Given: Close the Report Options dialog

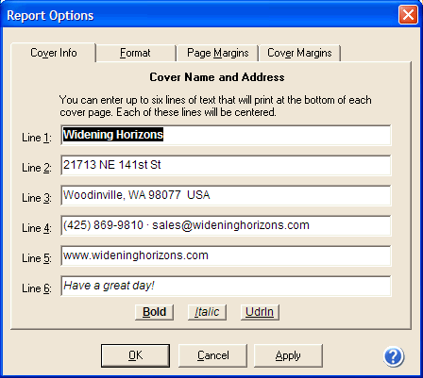Looking at the screenshot, I should pyautogui.click(x=408, y=15).
